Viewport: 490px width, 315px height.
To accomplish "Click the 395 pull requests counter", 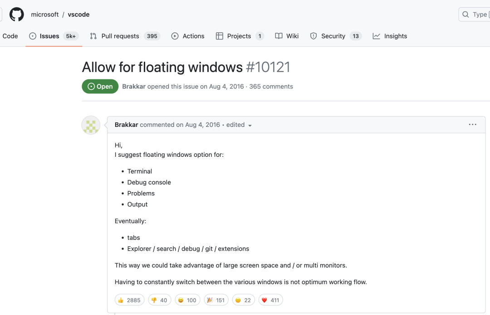I will point(152,36).
